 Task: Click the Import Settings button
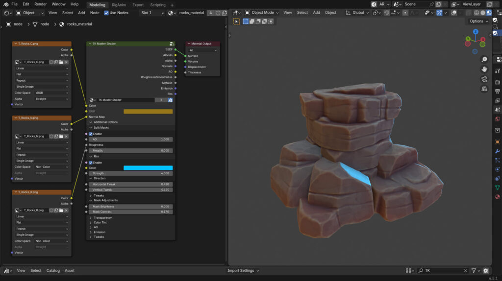243,271
